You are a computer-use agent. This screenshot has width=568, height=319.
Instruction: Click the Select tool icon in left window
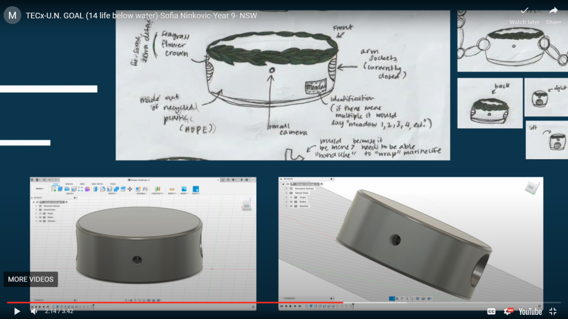pos(196,189)
